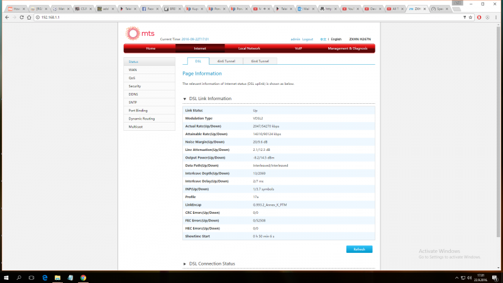The height and width of the screenshot is (283, 503).
Task: Open QoS in the sidebar
Action: (x=150, y=78)
